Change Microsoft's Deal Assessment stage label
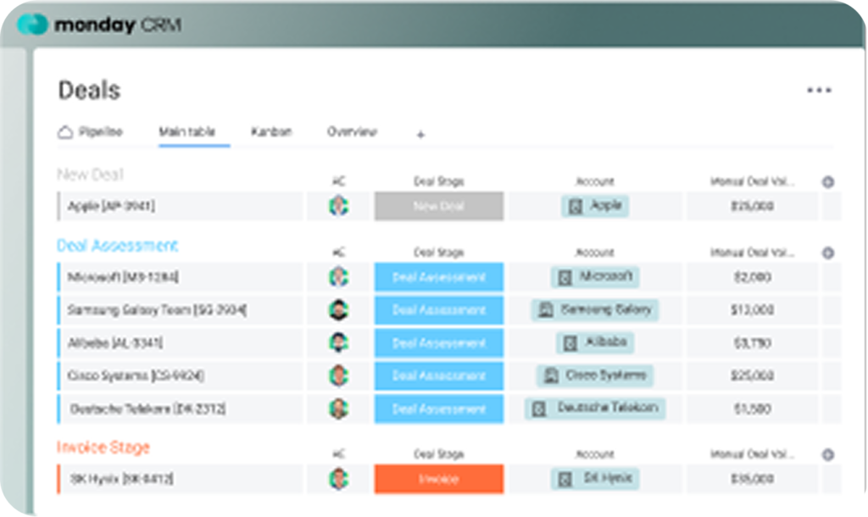The width and height of the screenshot is (868, 517). coord(439,277)
